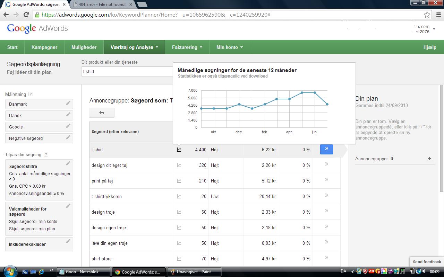
Task: Switch to Unavngivet - Paint taskbar item
Action: (x=194, y=272)
